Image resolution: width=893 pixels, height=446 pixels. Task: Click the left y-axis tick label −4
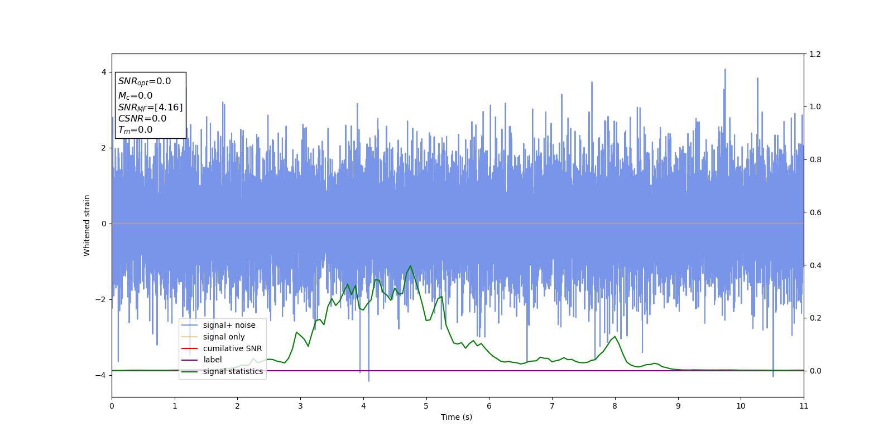pyautogui.click(x=101, y=375)
